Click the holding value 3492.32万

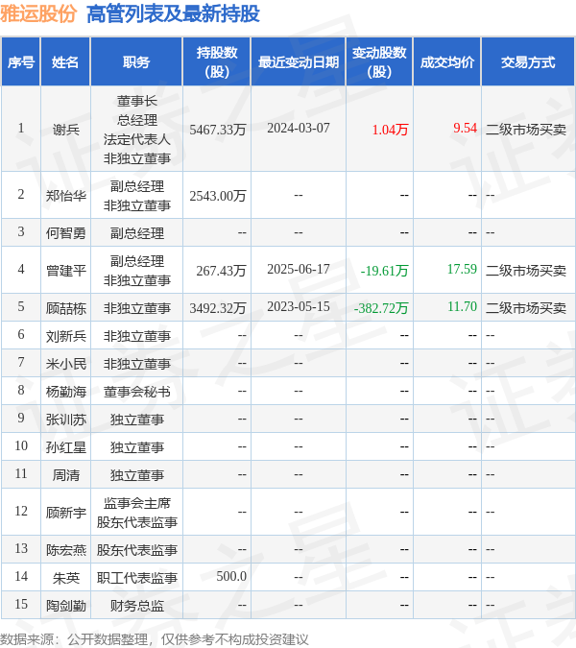217,308
